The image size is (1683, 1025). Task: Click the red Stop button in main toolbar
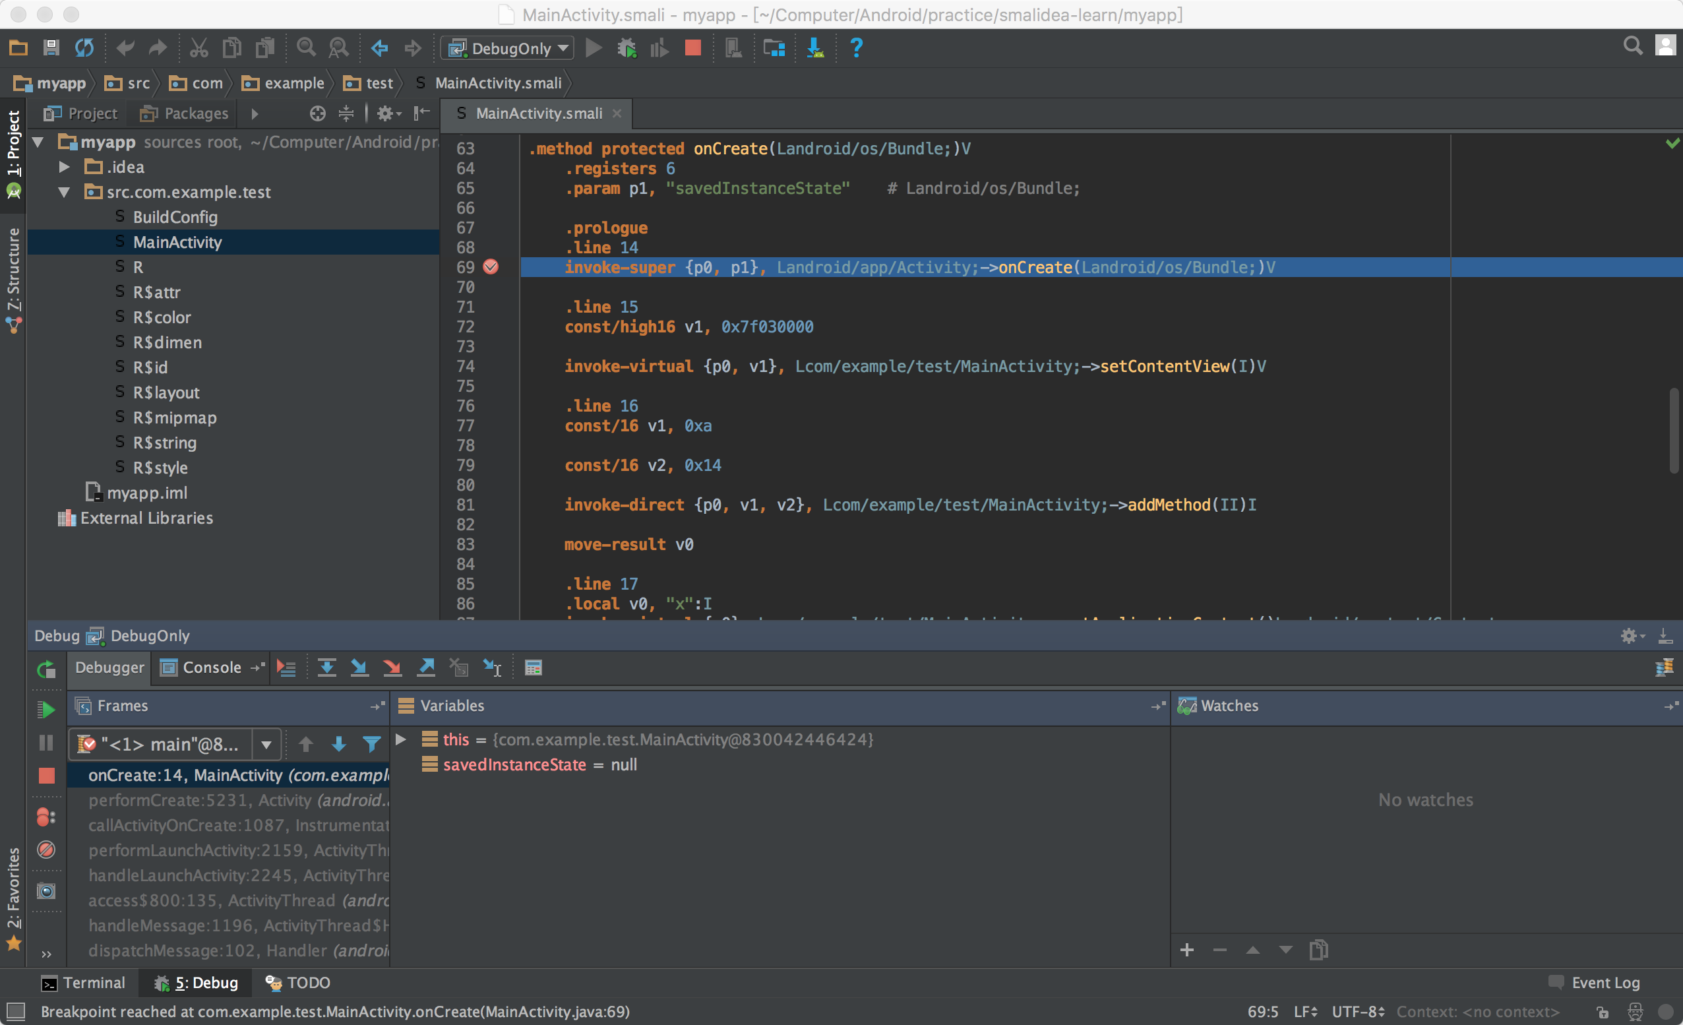point(692,48)
